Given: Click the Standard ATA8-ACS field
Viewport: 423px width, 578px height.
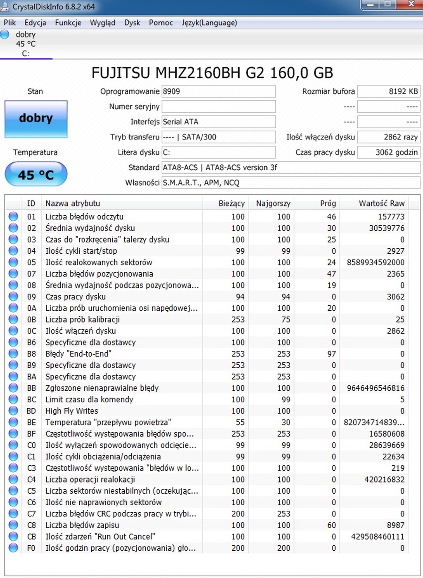Looking at the screenshot, I should pyautogui.click(x=291, y=167).
